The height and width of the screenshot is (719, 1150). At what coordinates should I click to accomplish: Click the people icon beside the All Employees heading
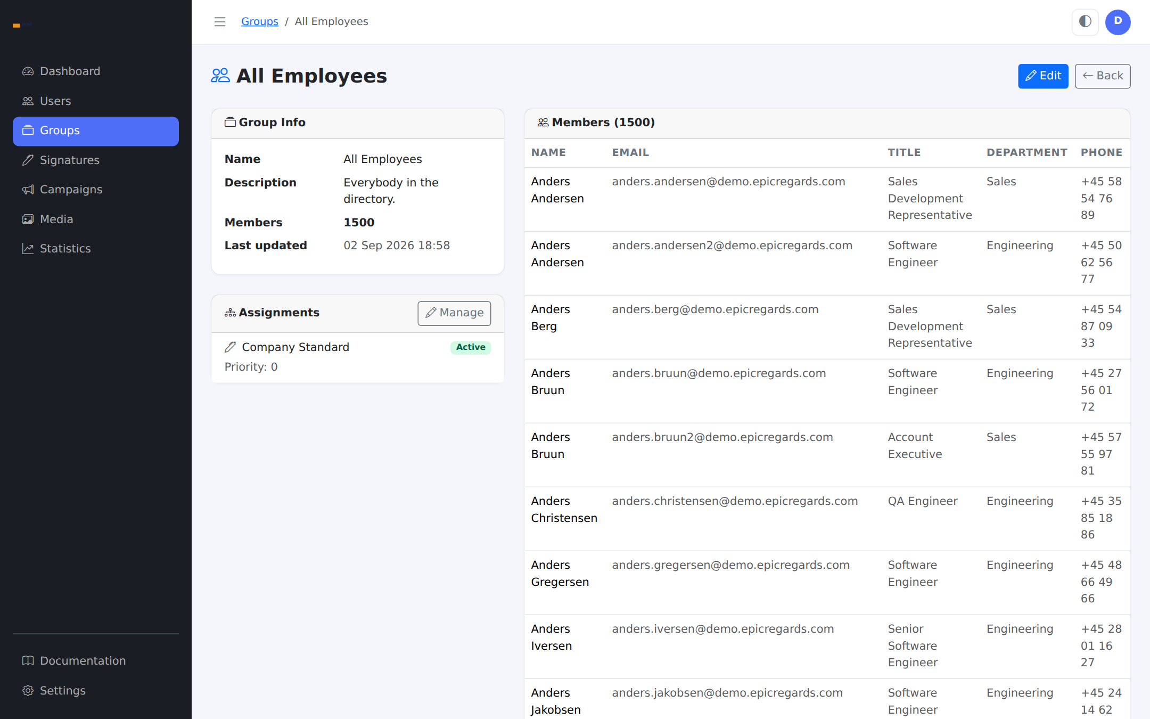220,76
